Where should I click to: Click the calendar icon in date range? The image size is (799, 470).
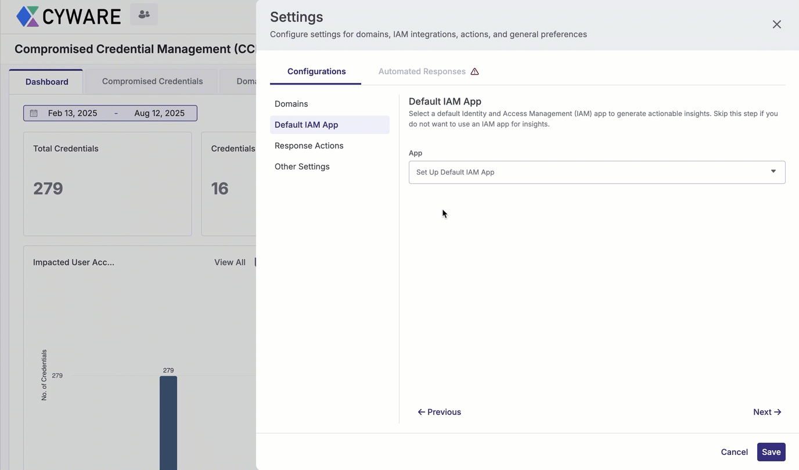coord(34,113)
